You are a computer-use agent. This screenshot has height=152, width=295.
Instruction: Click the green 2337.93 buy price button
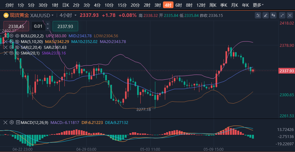65,26
